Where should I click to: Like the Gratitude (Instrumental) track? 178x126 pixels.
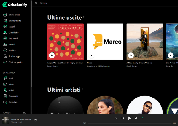tap(36, 120)
